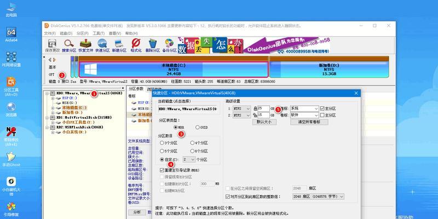
Task: Click the lock icon beside partition 1 size
Action: tap(255, 108)
